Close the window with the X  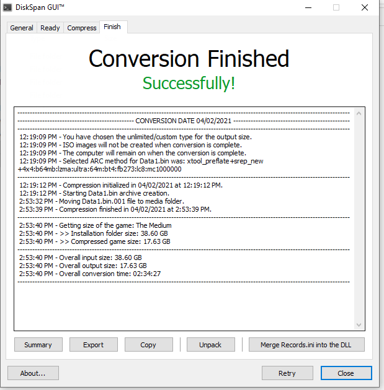[365, 7]
